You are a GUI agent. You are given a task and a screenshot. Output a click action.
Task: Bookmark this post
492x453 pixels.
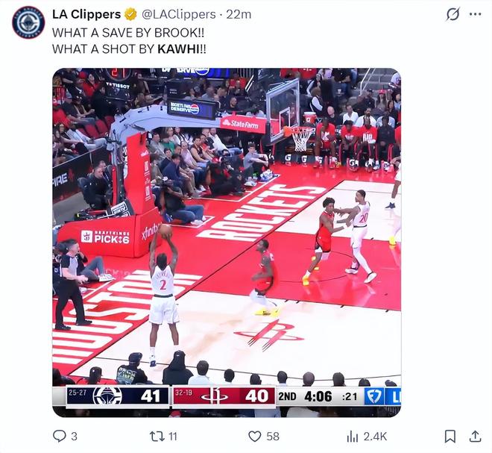450,437
